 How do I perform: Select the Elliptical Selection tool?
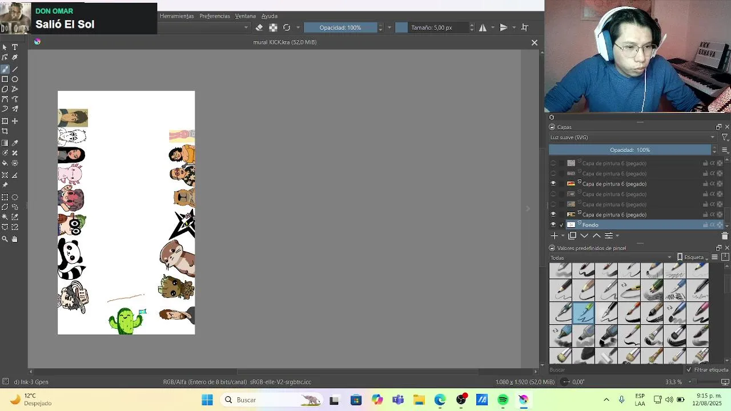coord(15,197)
